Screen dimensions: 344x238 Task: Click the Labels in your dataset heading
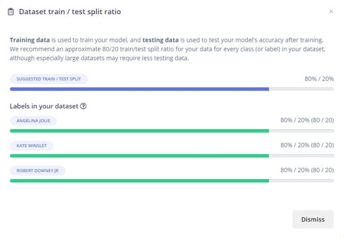pyautogui.click(x=44, y=106)
